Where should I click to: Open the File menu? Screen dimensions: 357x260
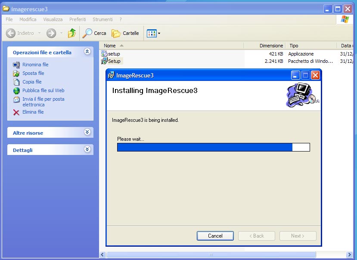pyautogui.click(x=9, y=19)
